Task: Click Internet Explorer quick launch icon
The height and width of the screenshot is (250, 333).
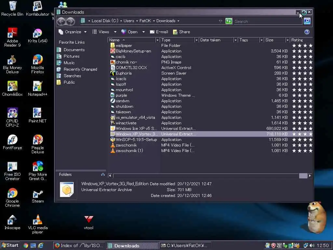Action: (x=41, y=245)
